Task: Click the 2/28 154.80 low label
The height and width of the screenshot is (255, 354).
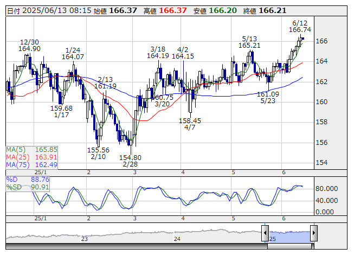Action: point(130,161)
